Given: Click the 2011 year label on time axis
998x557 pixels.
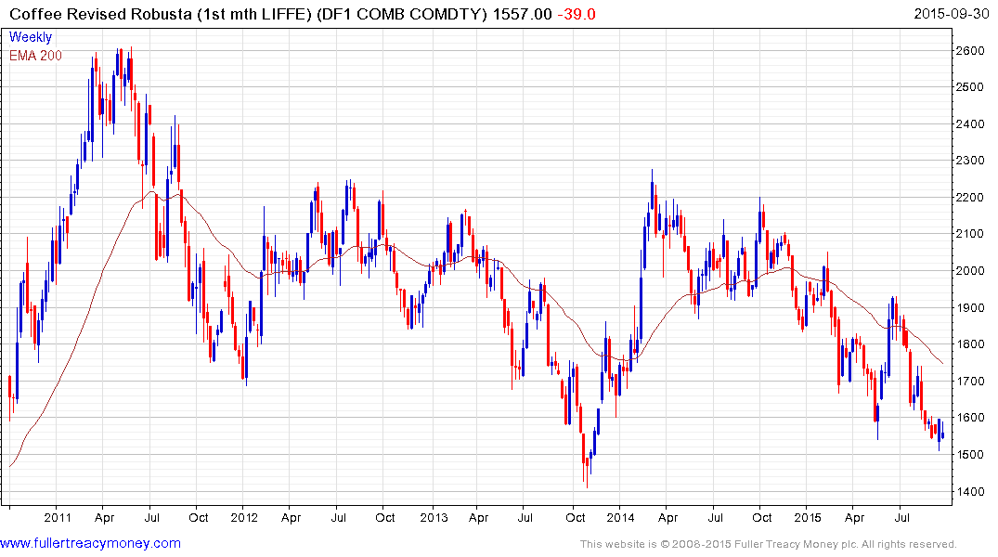Looking at the screenshot, I should click(x=58, y=517).
